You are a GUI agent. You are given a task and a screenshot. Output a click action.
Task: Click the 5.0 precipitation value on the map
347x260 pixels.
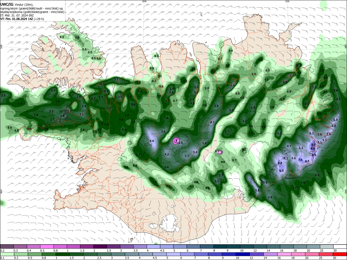click(195, 152)
